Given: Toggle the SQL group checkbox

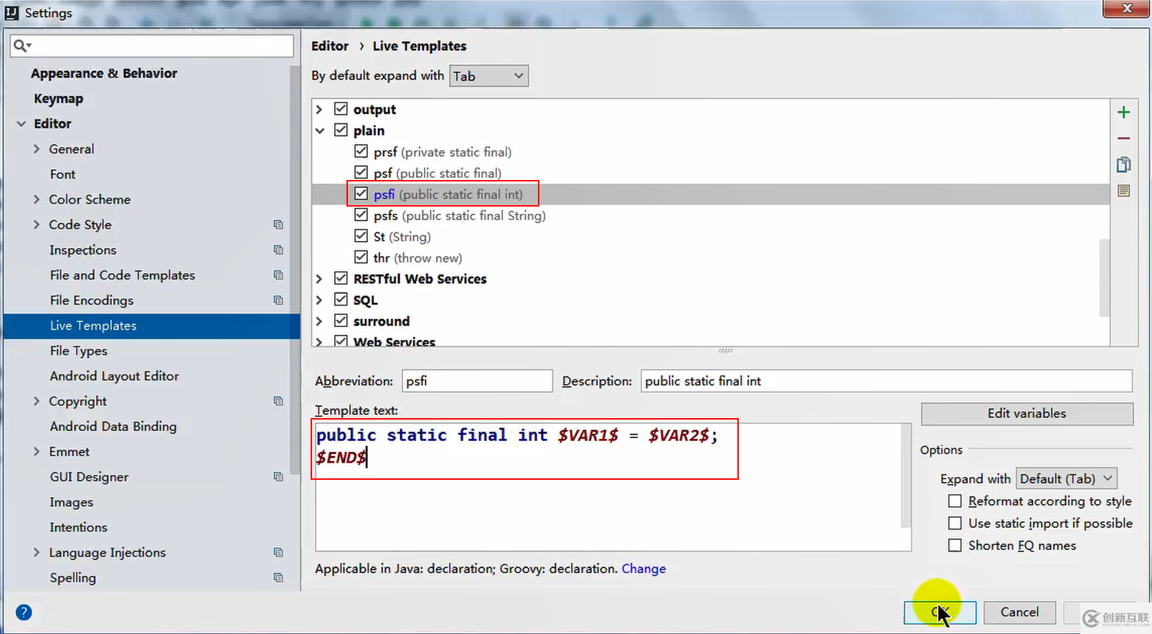Looking at the screenshot, I should point(341,299).
